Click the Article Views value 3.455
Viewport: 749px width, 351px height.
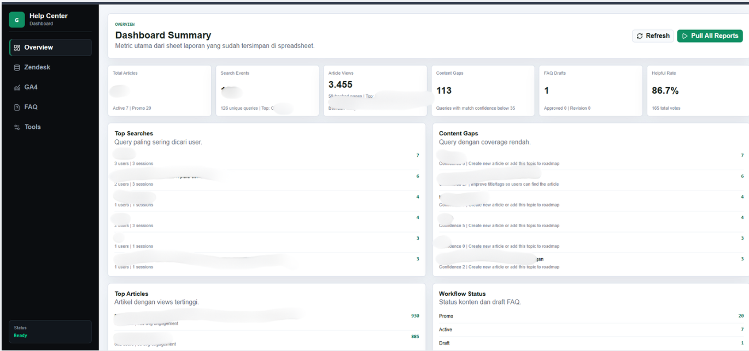(x=340, y=85)
